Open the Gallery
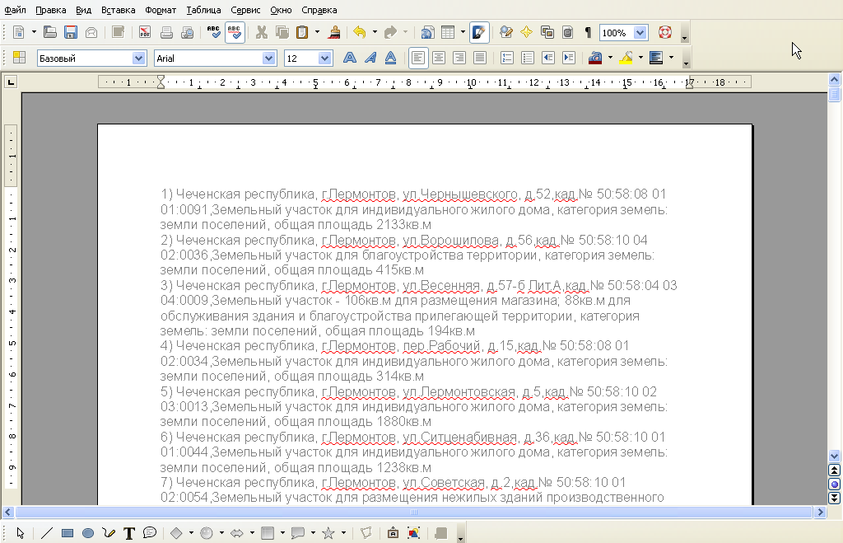 pos(547,32)
